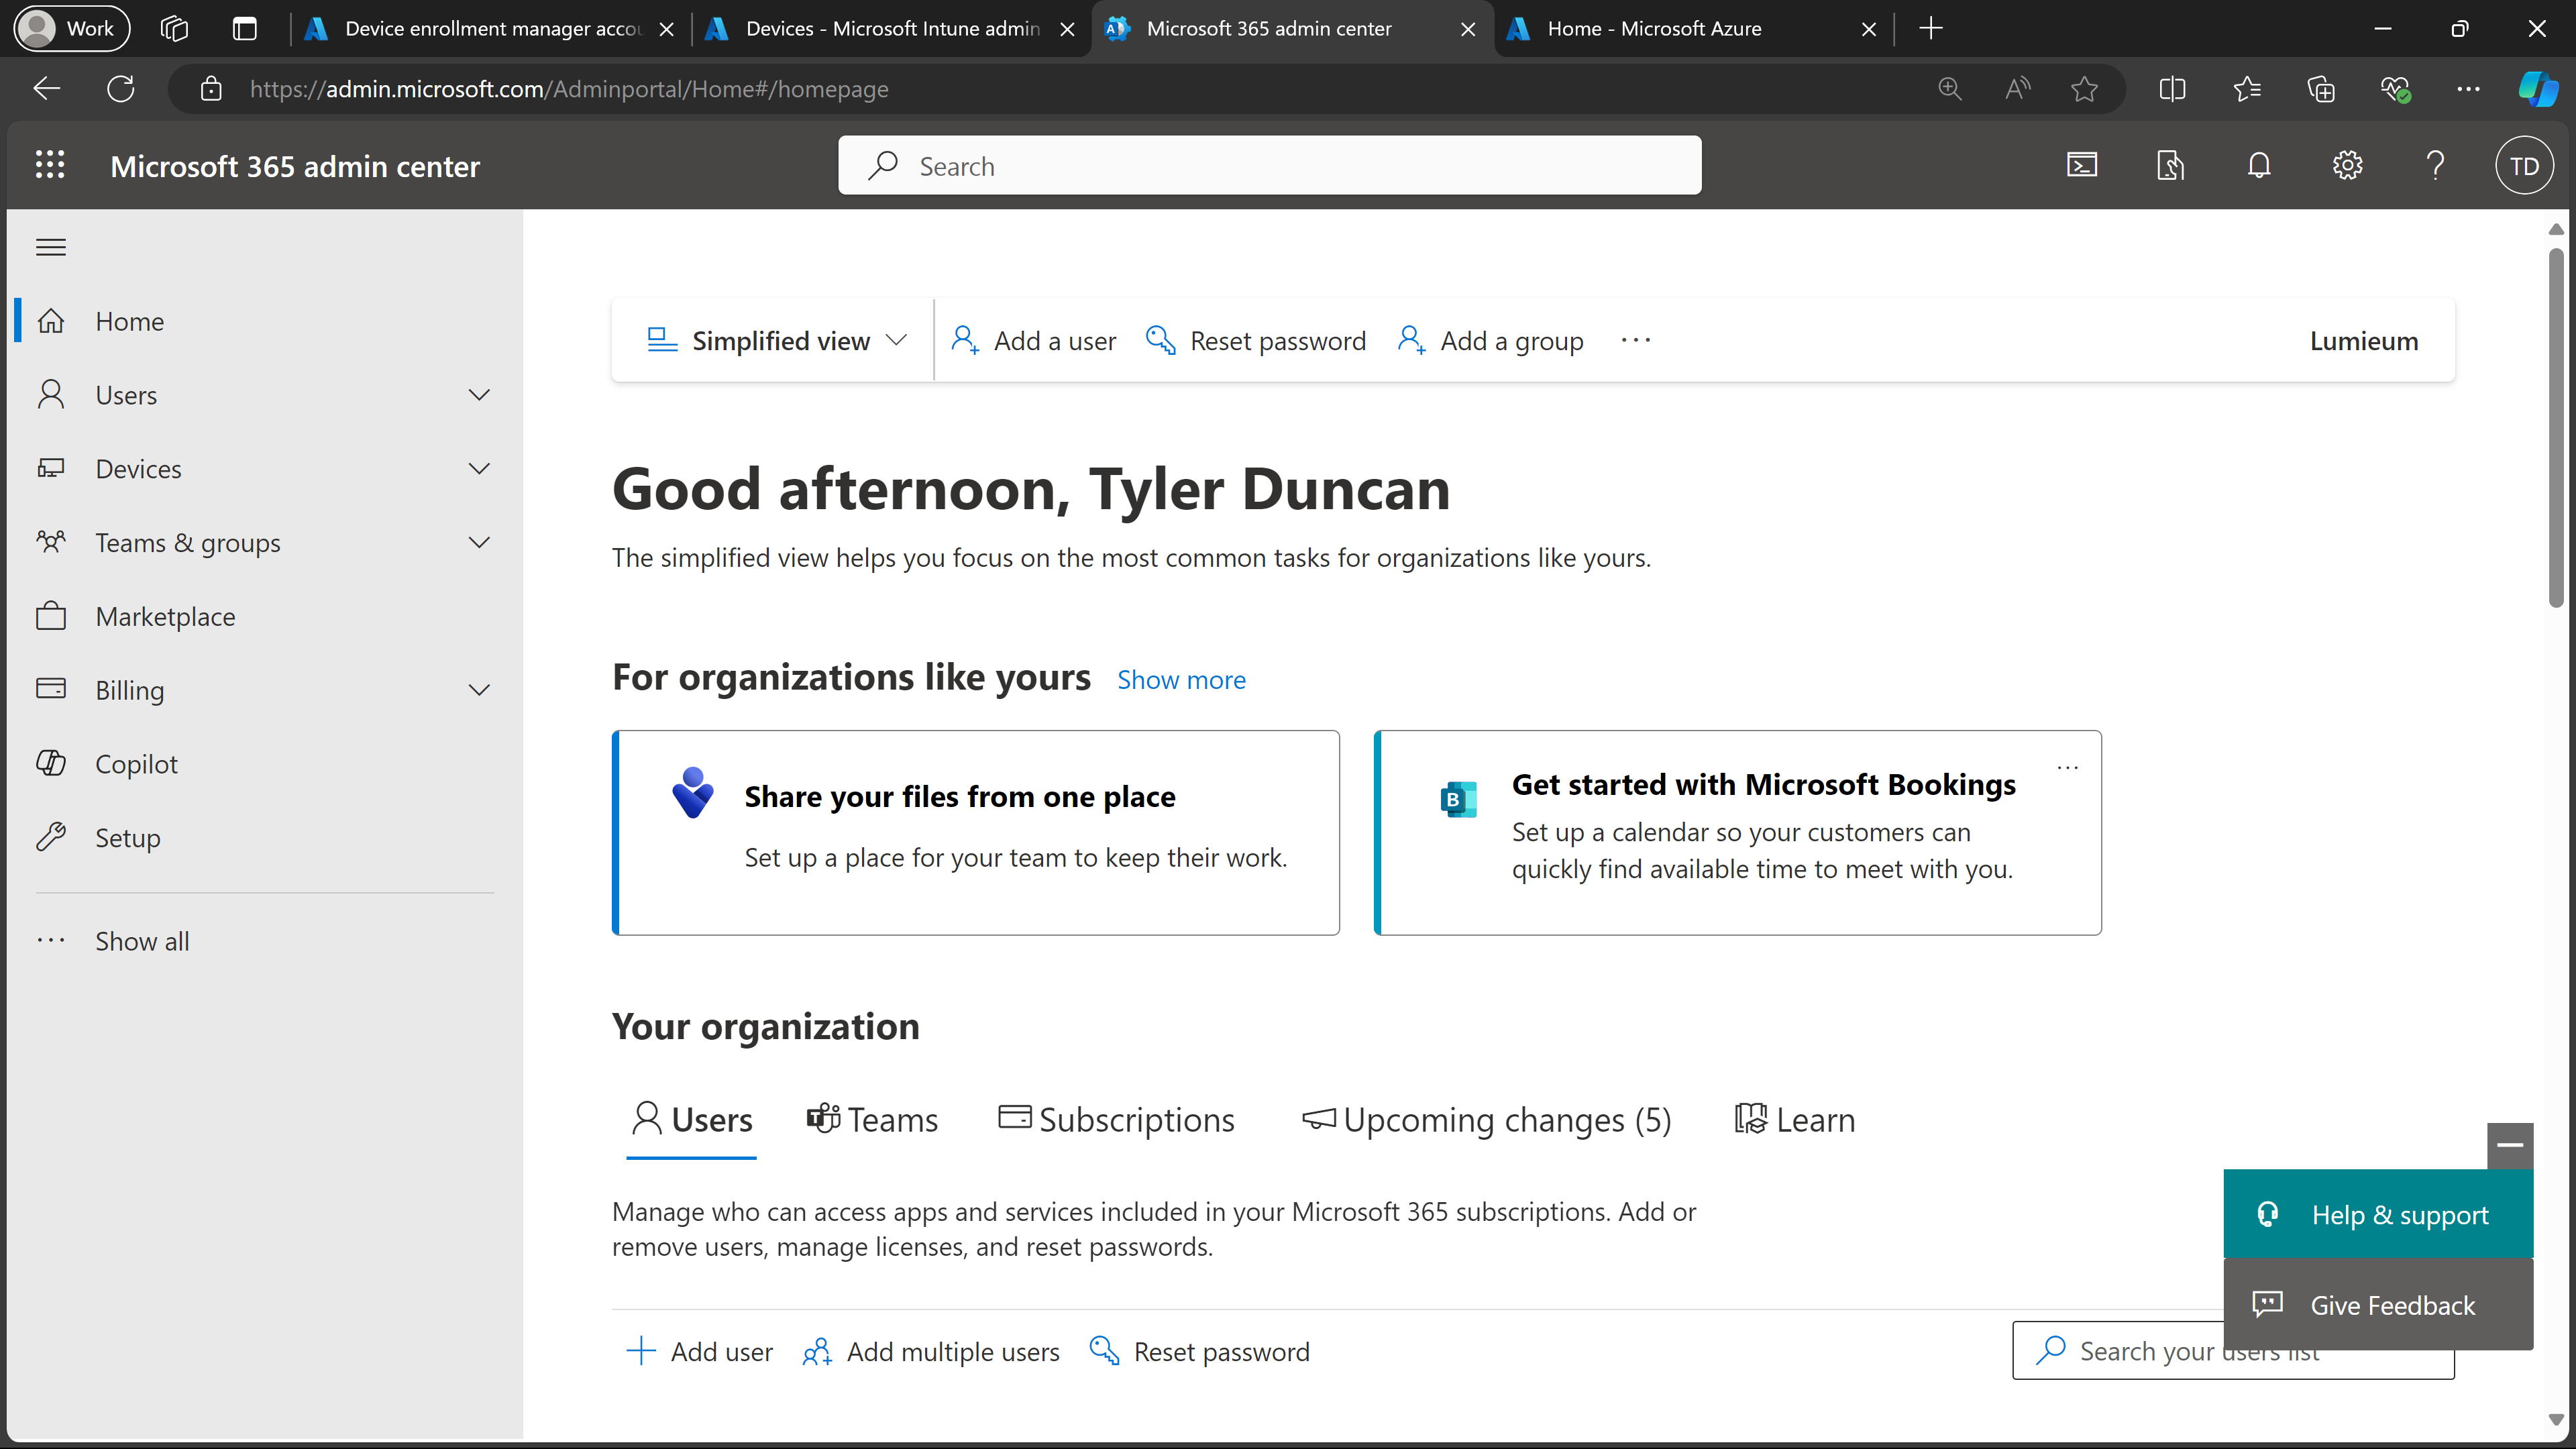Toggle split screen icon in Edge toolbar
This screenshot has height=1449, width=2576.
2172,89
